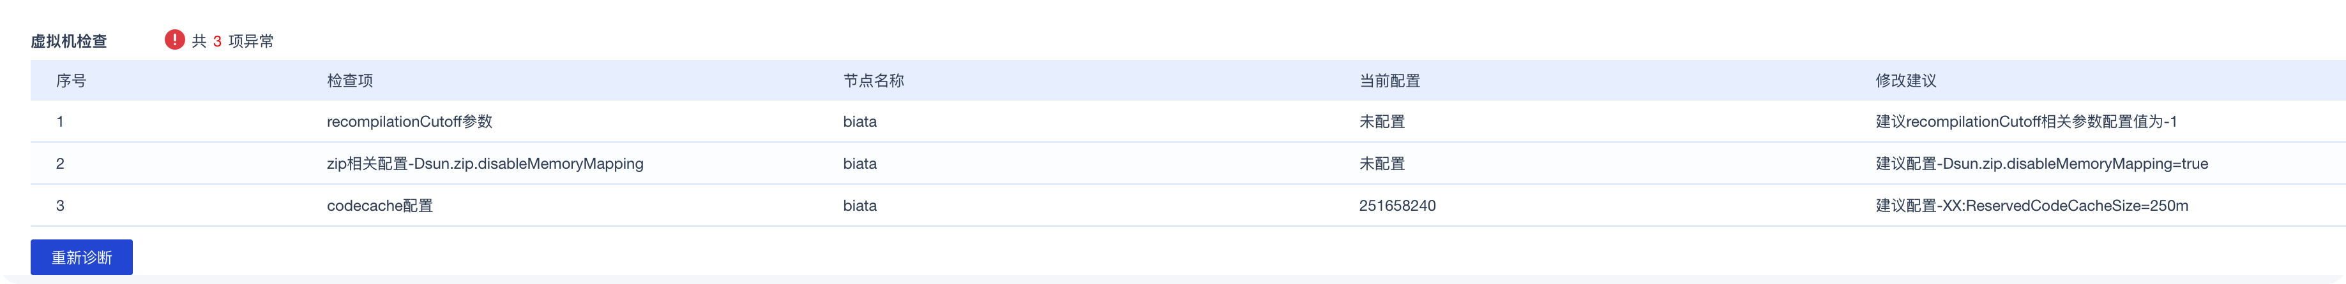Image resolution: width=2346 pixels, height=284 pixels.
Task: Select the codecache配置 check item
Action: [x=380, y=206]
